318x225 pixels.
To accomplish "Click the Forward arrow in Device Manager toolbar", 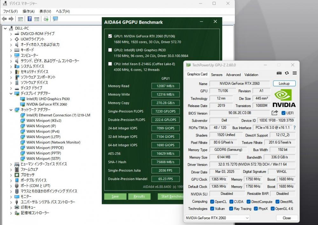I will pyautogui.click(x=11, y=19).
